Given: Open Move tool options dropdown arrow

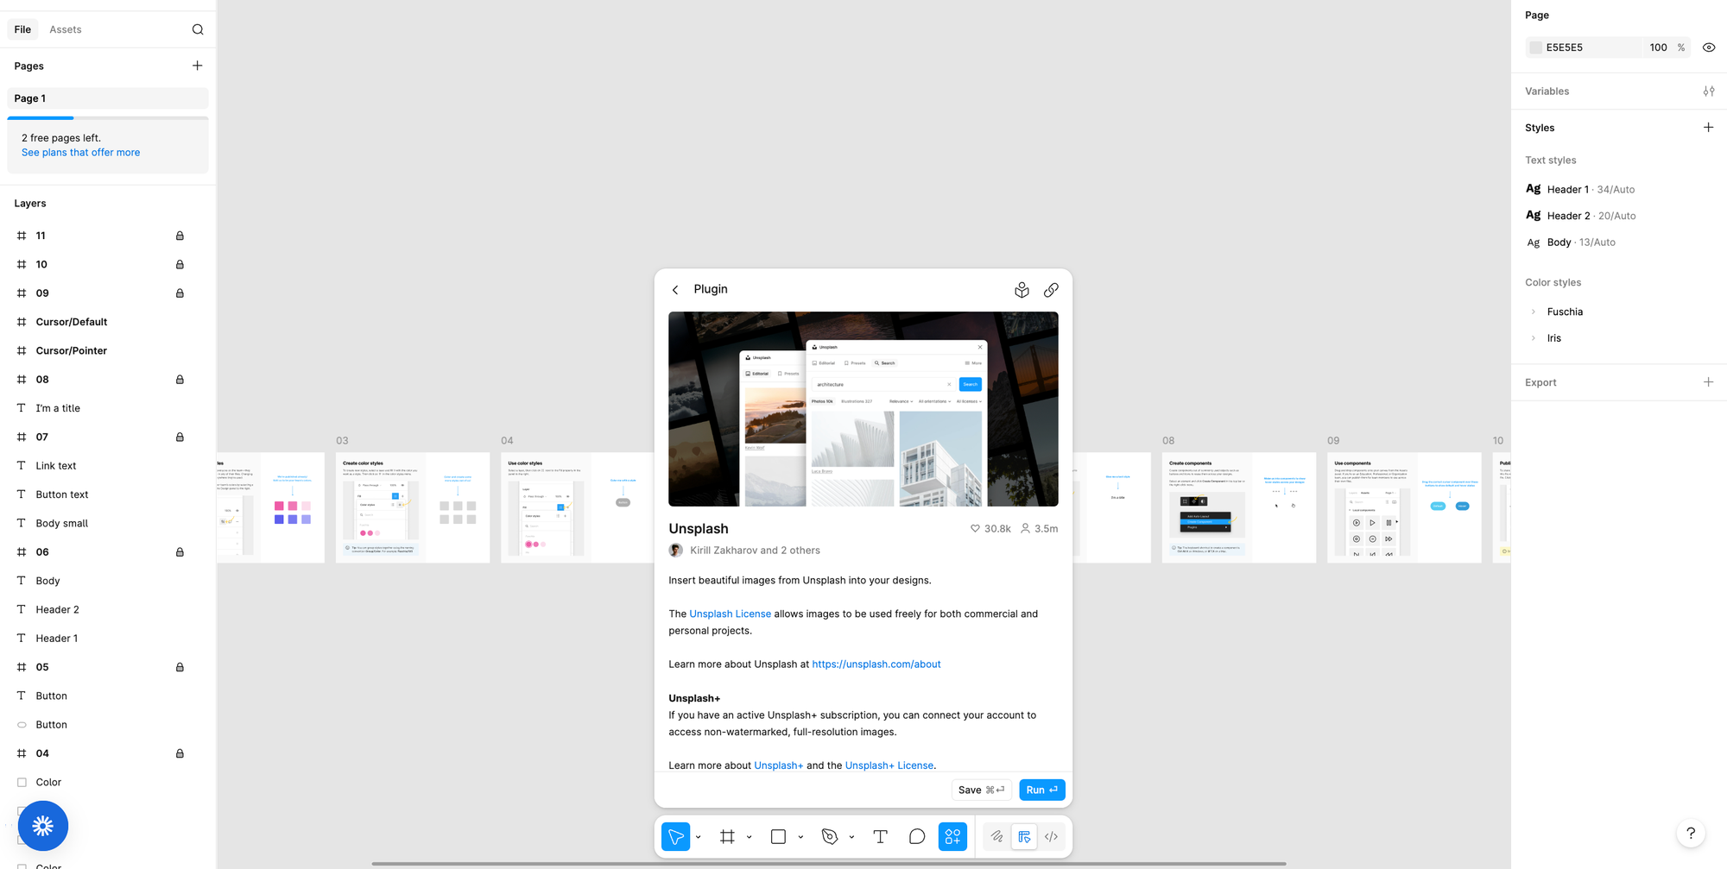Looking at the screenshot, I should [698, 837].
